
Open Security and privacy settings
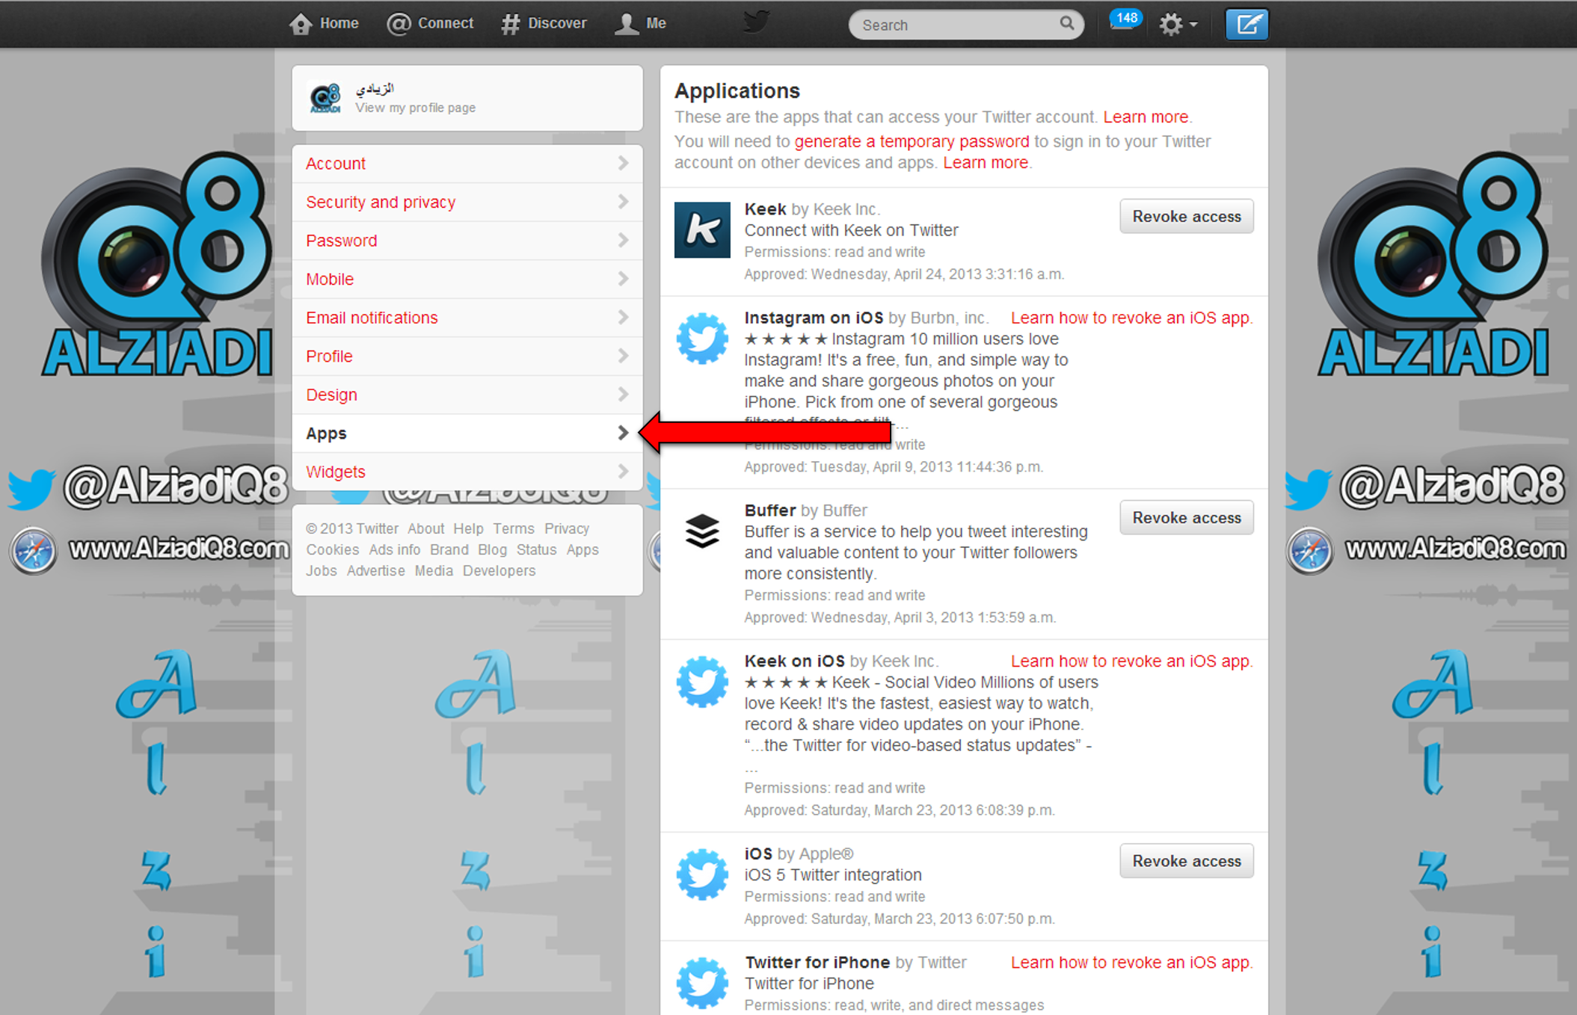(x=381, y=202)
